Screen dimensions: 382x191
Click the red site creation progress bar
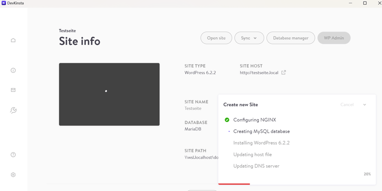coord(234,184)
